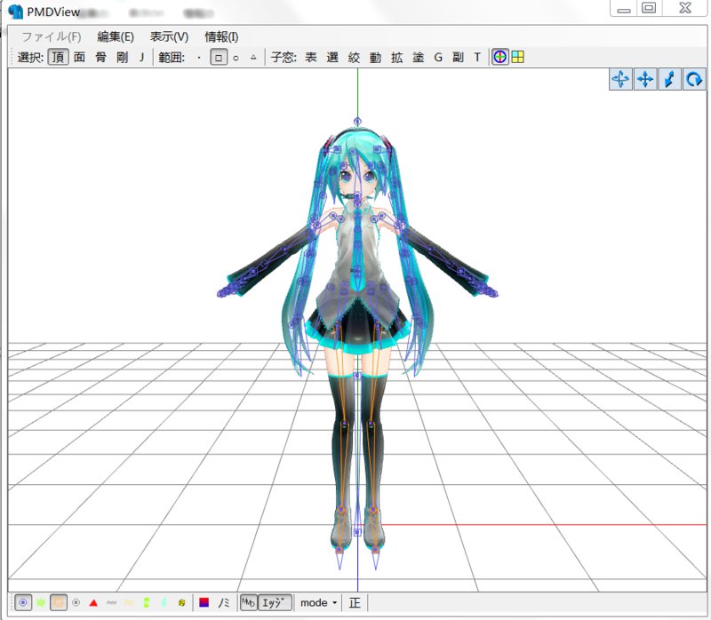Select the square box range mode

point(219,58)
